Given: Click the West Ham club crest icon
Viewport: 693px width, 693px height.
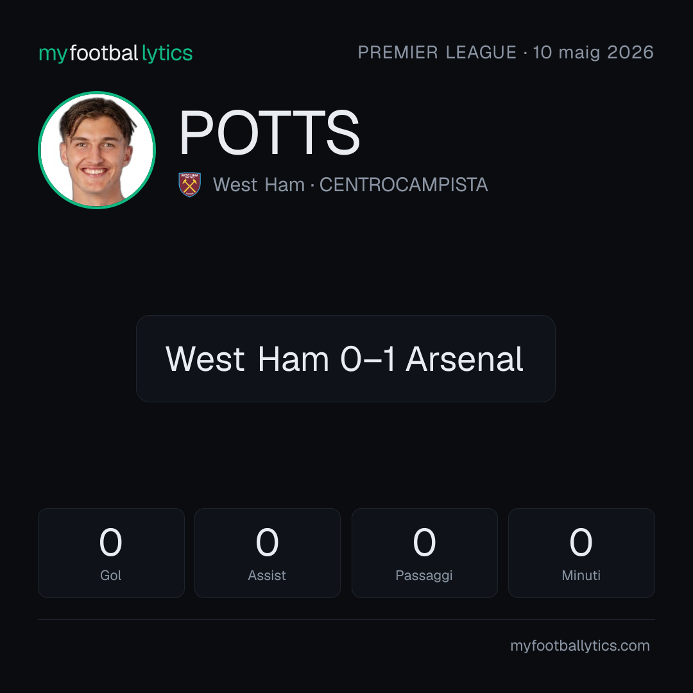Looking at the screenshot, I should (x=189, y=185).
